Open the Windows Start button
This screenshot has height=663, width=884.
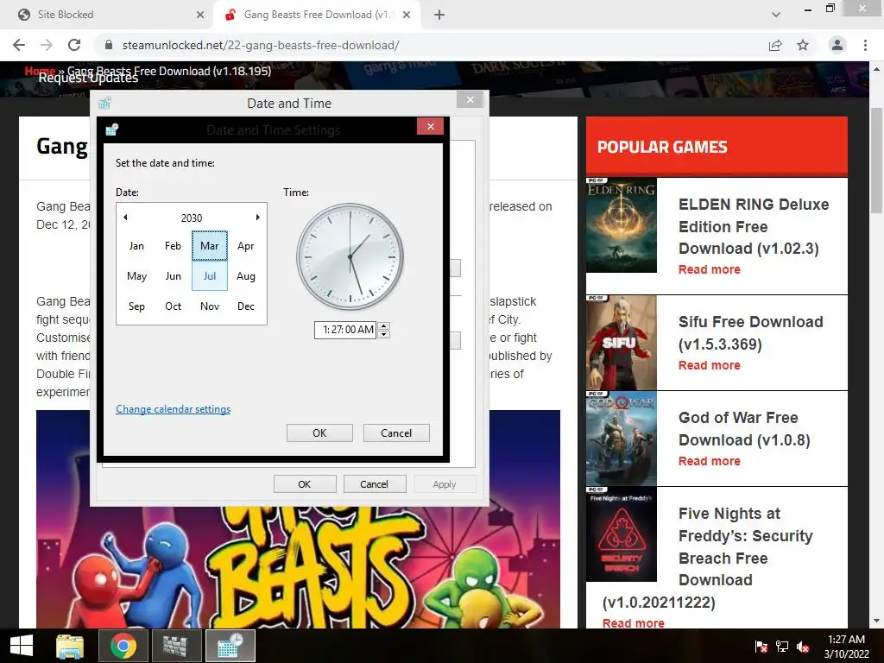22,646
